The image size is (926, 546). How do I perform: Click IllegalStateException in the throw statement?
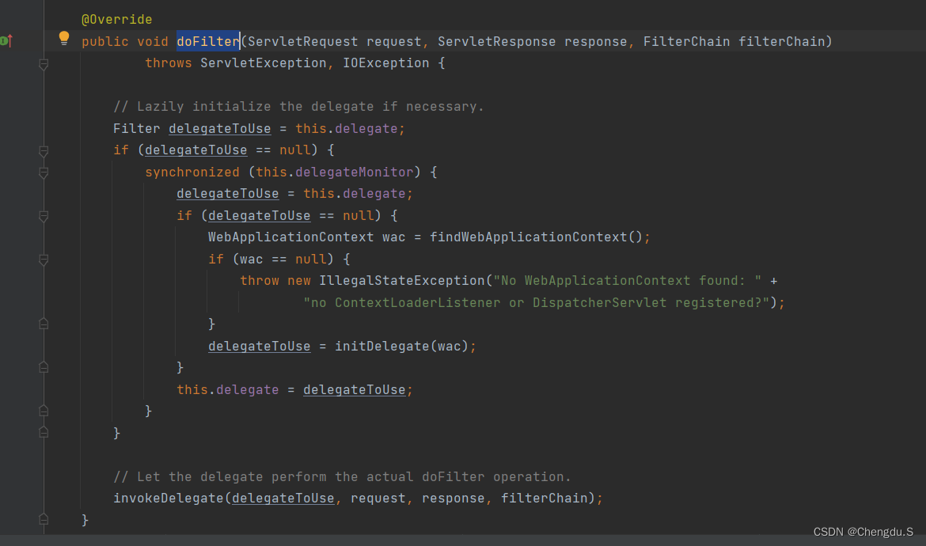point(401,281)
